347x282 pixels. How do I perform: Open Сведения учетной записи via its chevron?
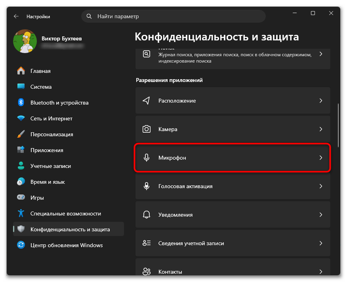321,243
